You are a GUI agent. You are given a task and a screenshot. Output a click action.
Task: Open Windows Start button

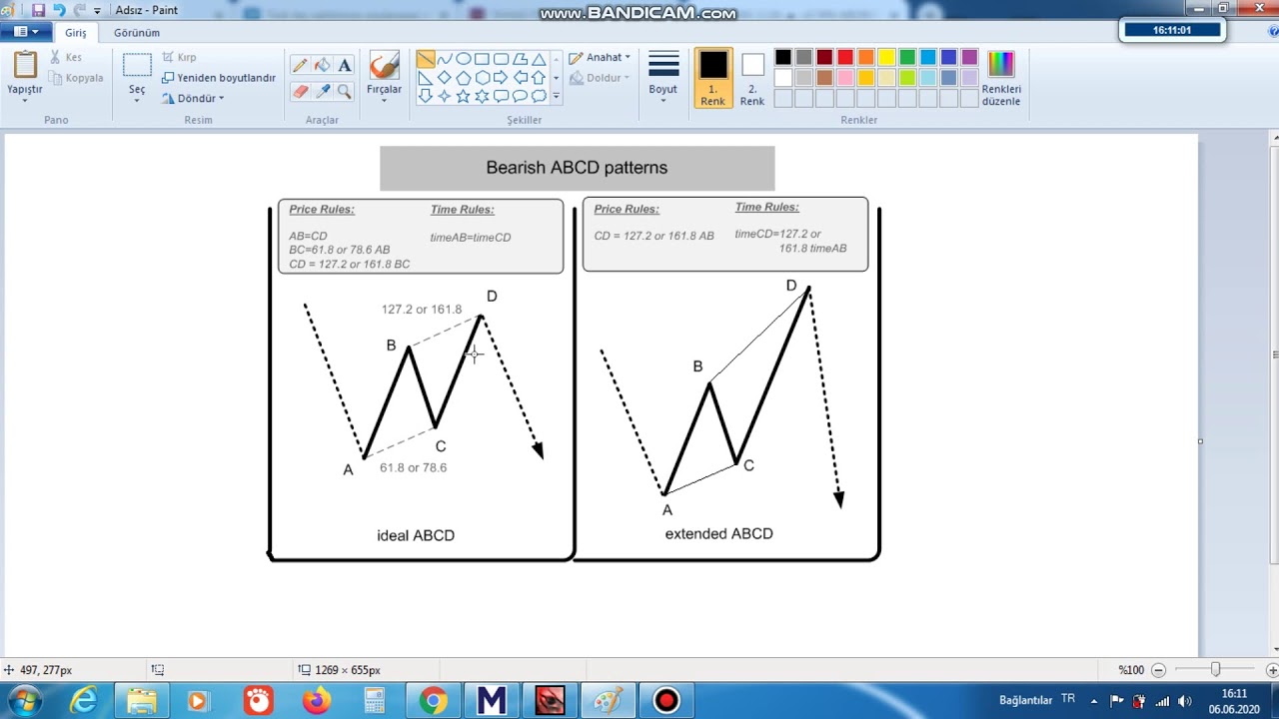24,701
